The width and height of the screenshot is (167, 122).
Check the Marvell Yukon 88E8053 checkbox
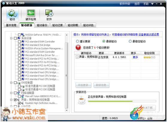coord(19,96)
